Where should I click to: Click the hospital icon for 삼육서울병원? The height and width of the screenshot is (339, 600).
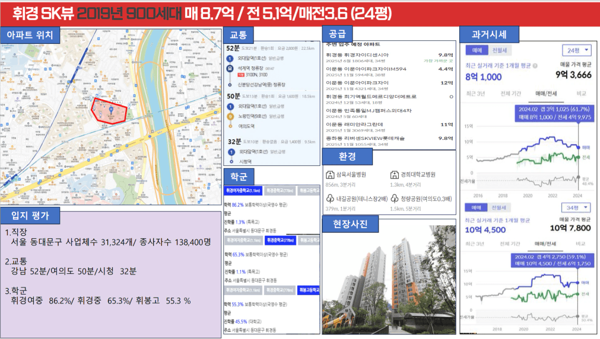[330, 175]
